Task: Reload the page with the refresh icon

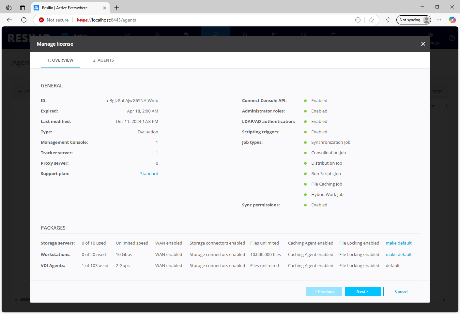Action: [x=24, y=20]
